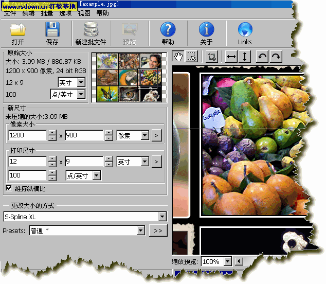Image resolution: width=326 pixels, height=284 pixels.
Task: Open the 100% preview zoom dropdown
Action: [x=228, y=262]
